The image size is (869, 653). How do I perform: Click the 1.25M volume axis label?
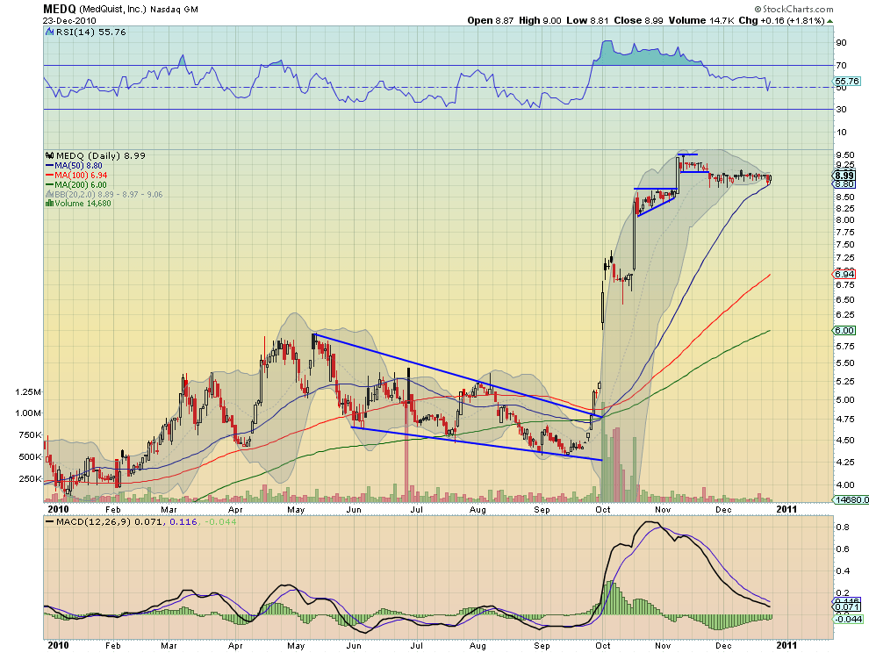tap(28, 392)
